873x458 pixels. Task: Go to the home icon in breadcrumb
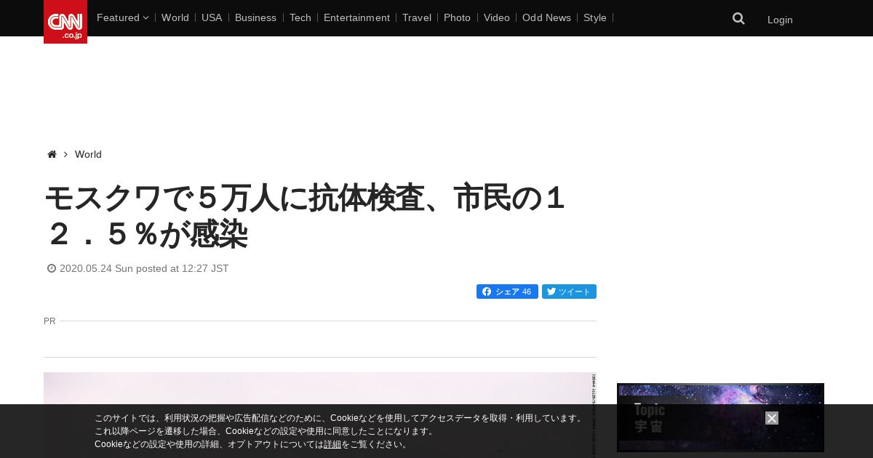point(52,154)
